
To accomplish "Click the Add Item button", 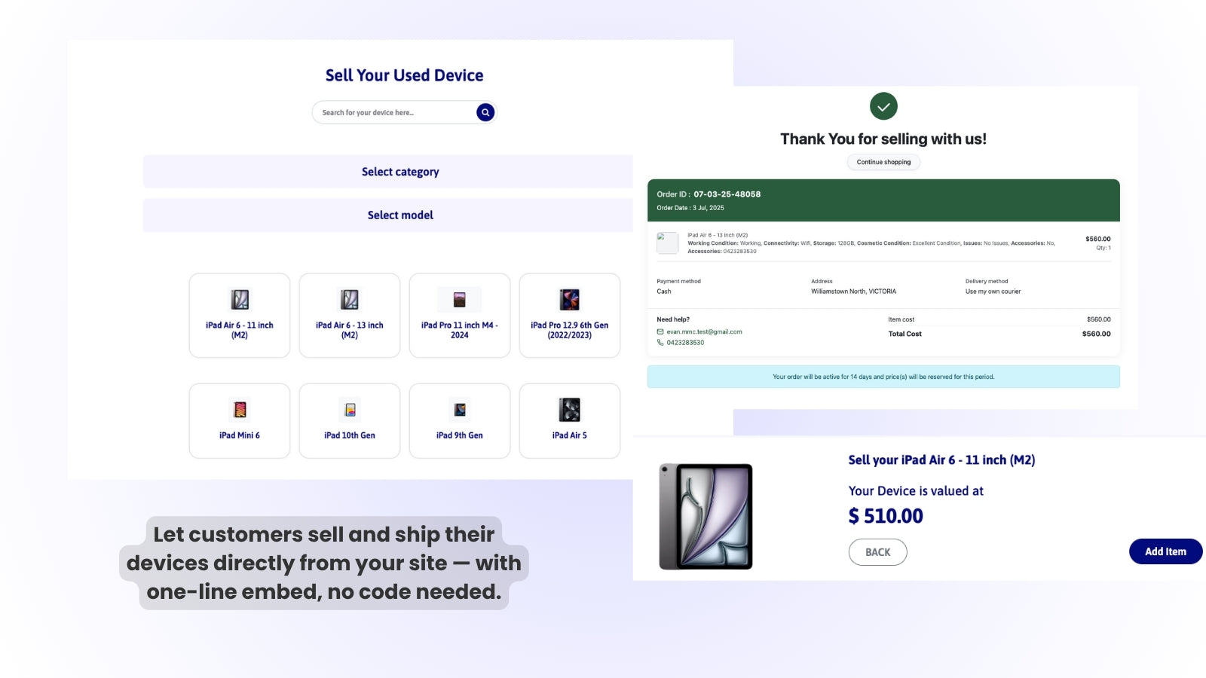I will (1165, 551).
